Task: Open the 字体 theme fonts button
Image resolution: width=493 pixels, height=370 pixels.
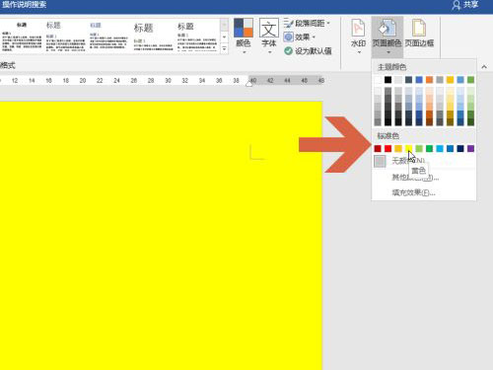Action: point(269,35)
